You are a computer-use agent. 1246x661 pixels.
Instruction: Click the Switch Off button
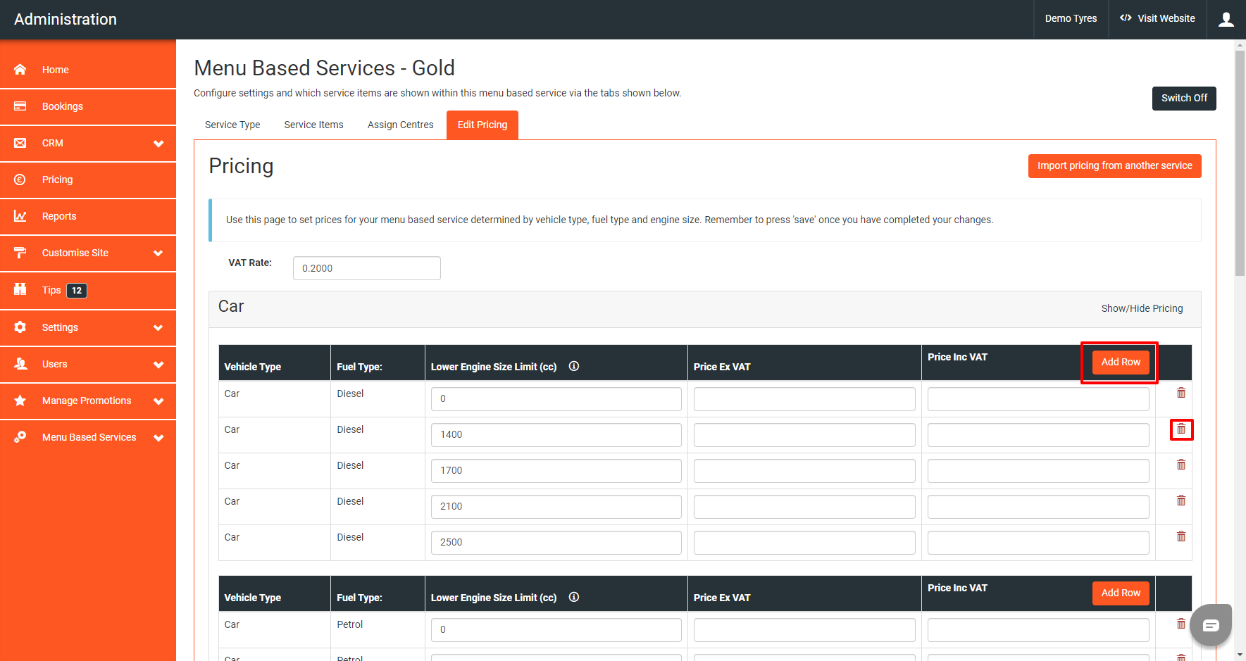1184,98
